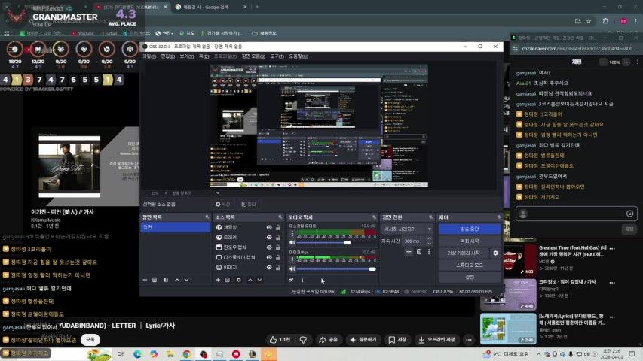Remove selected source using trash icon
Viewport: 643px width, 361px height.
(228, 280)
